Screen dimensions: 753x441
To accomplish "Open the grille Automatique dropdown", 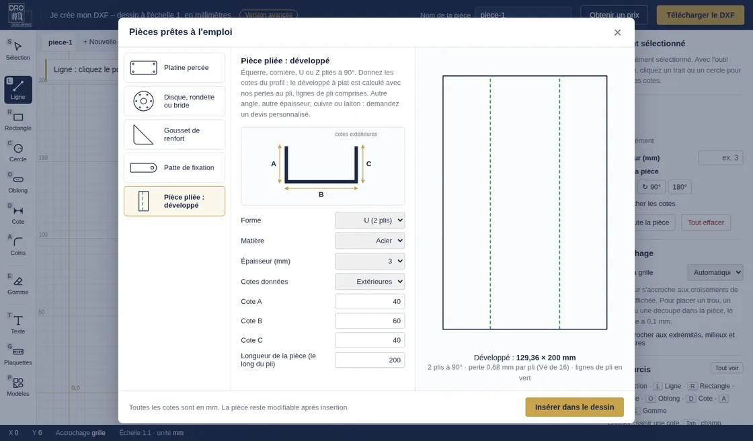I will (715, 272).
